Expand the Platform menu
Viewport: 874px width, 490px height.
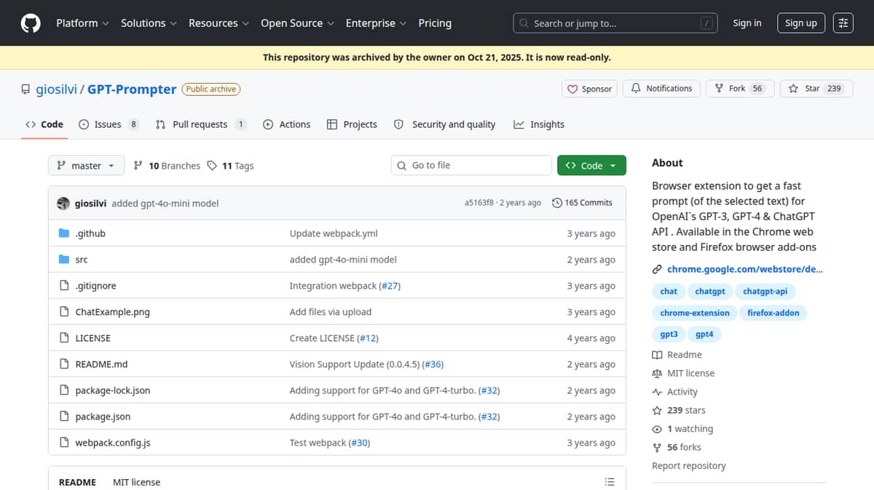coord(82,23)
